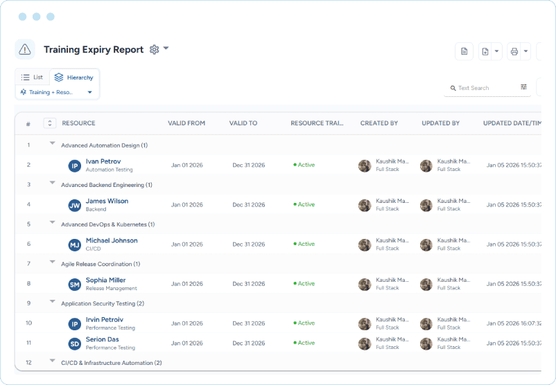Screen dimensions: 556x385
Task: Click the IP avatar for Ivan Petrov
Action: (x=74, y=165)
